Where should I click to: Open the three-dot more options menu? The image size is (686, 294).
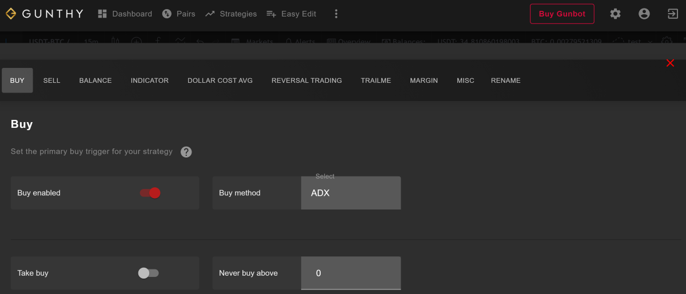coord(336,14)
